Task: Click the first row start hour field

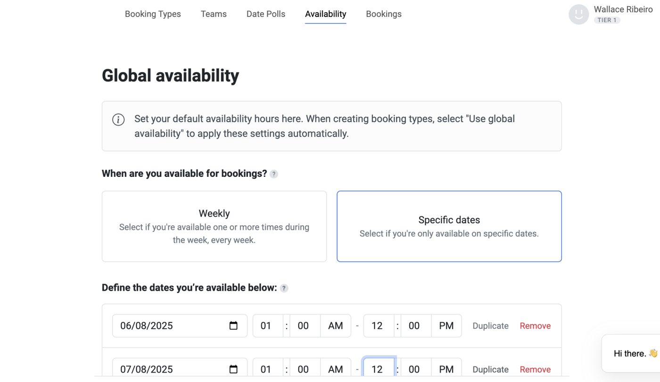Action: [266, 326]
